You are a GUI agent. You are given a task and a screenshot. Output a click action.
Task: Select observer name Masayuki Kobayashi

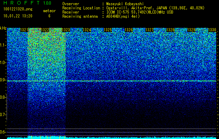pos(125,4)
